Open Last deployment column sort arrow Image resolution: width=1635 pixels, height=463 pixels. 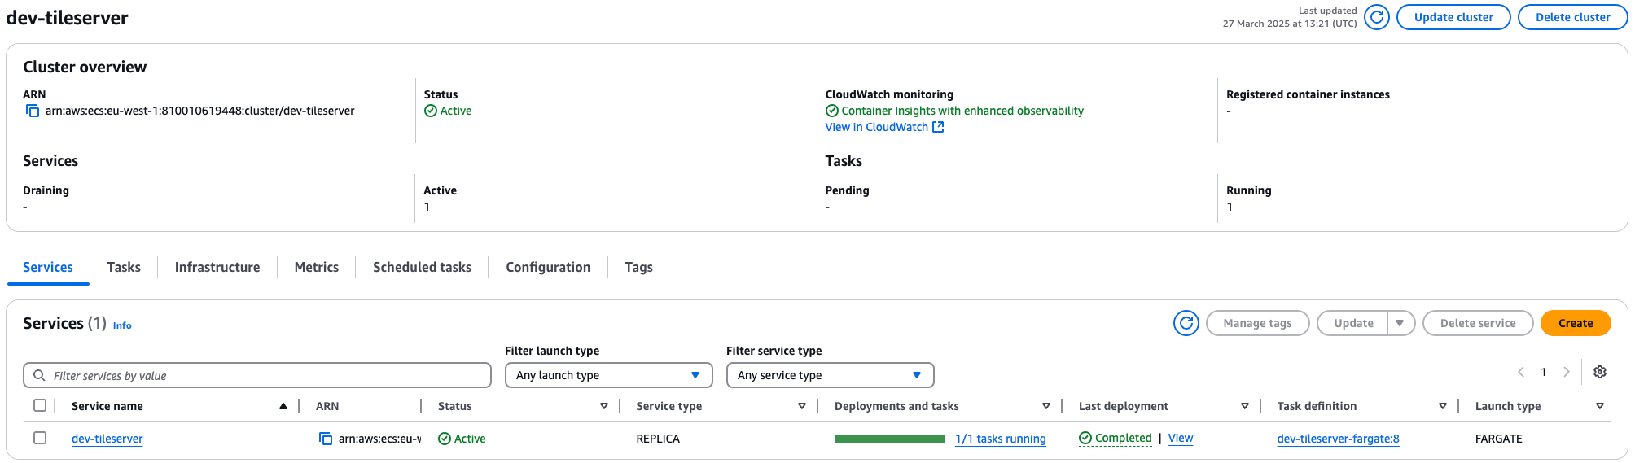pyautogui.click(x=1245, y=406)
